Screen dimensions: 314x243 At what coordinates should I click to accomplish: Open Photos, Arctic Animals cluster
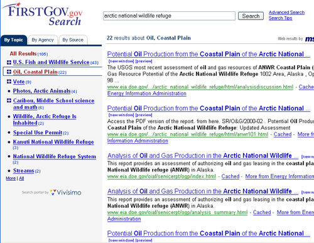tap(42, 91)
